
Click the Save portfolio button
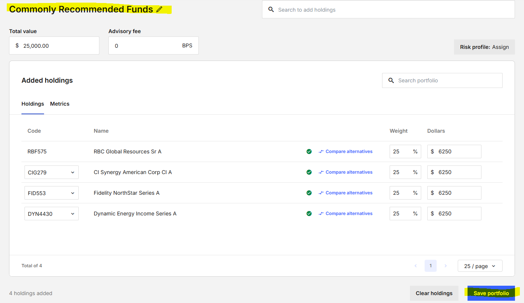point(491,293)
